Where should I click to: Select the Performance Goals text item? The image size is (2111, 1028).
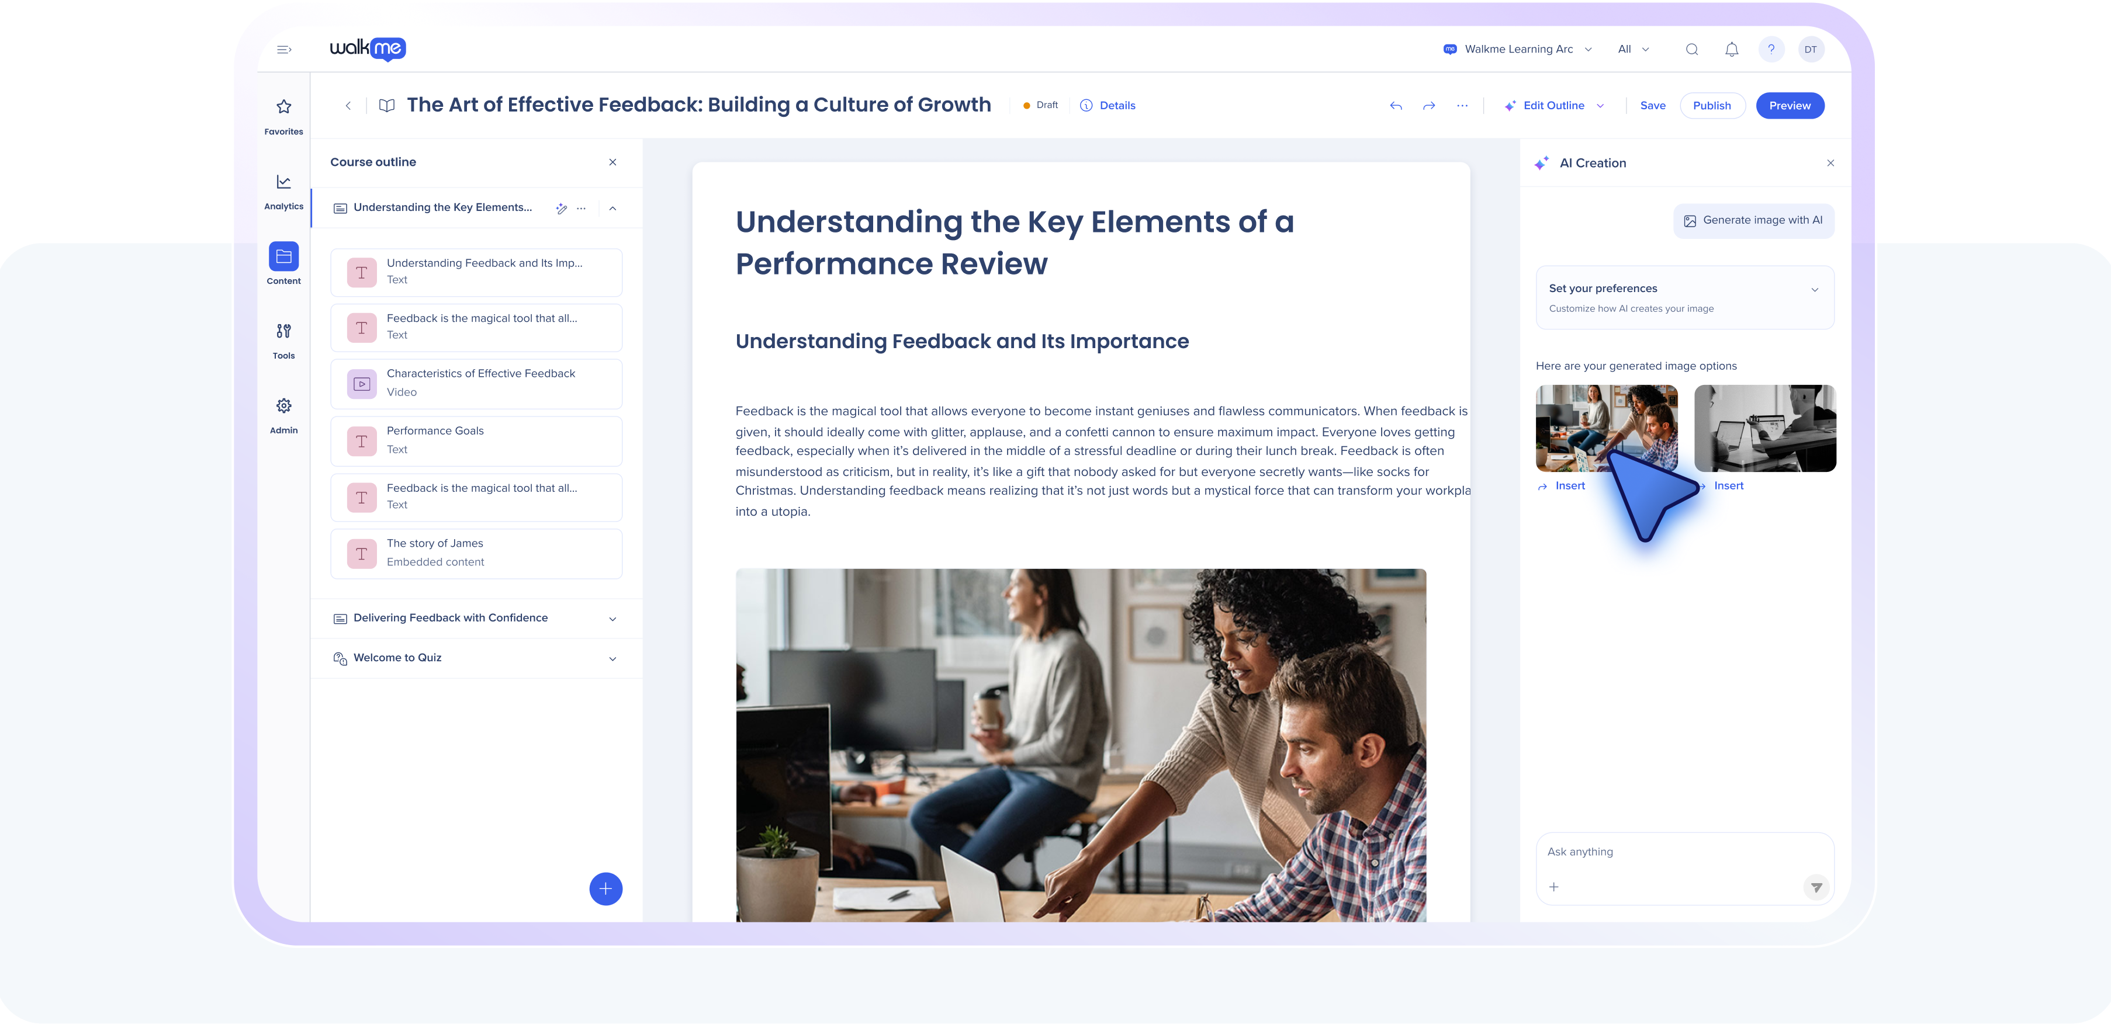point(476,442)
